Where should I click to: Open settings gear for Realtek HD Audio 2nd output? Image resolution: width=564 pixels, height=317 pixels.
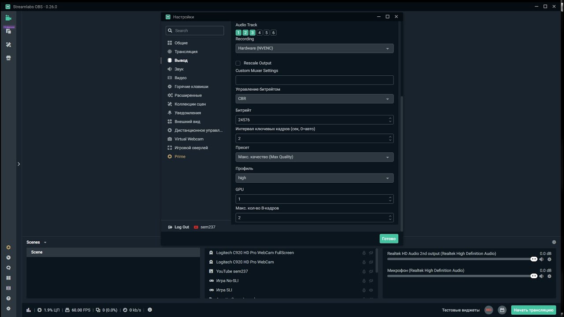549,259
